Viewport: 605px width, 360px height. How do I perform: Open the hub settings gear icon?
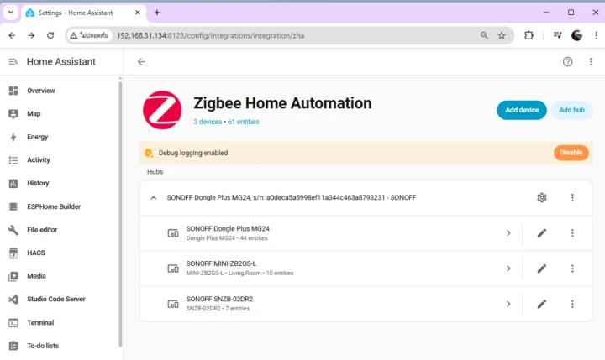542,198
